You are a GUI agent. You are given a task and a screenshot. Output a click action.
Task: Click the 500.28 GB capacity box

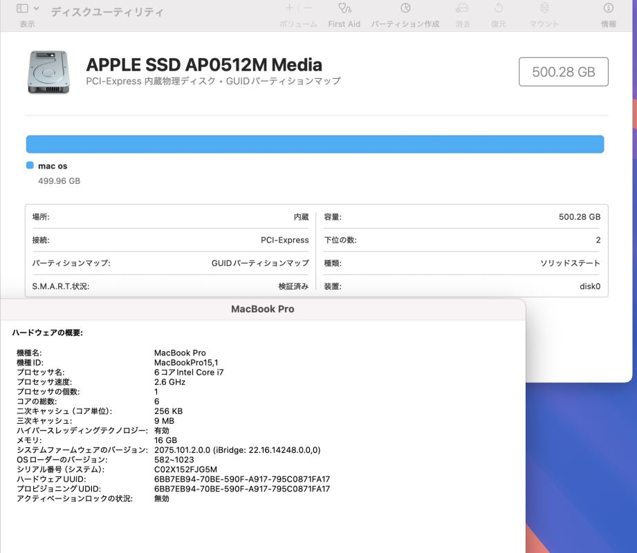point(564,72)
